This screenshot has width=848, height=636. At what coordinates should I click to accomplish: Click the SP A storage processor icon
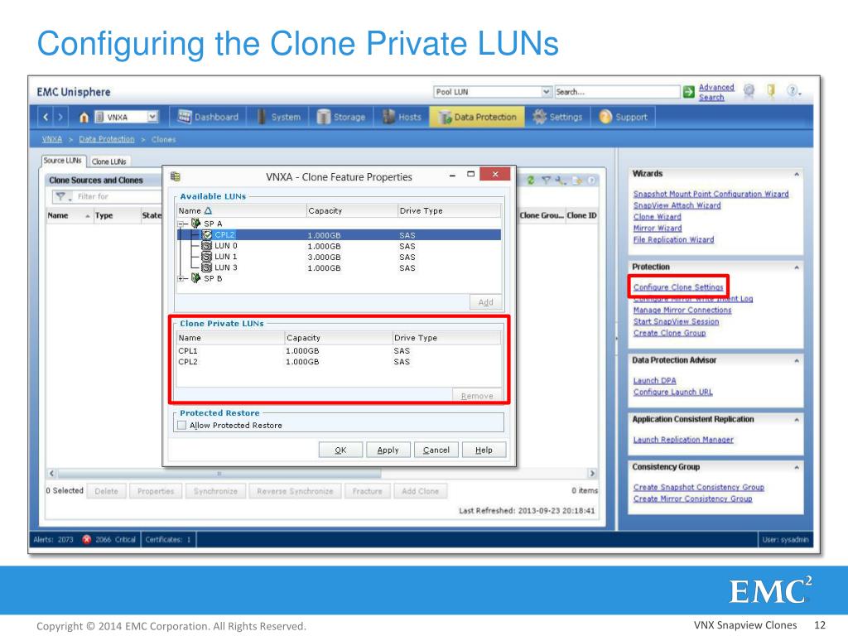(195, 224)
